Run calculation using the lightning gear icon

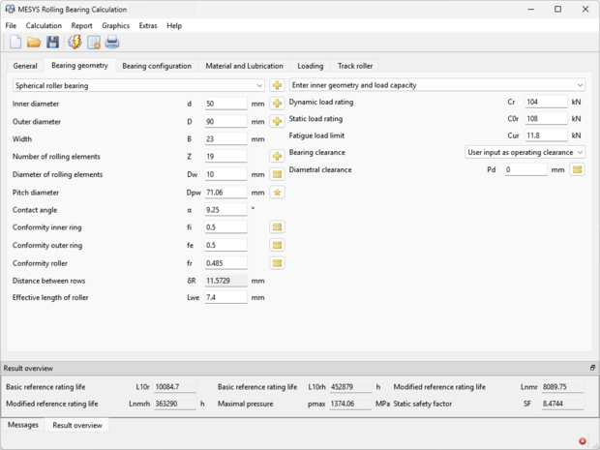[x=75, y=42]
